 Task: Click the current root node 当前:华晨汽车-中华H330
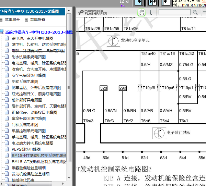pyautogui.click(x=39, y=32)
